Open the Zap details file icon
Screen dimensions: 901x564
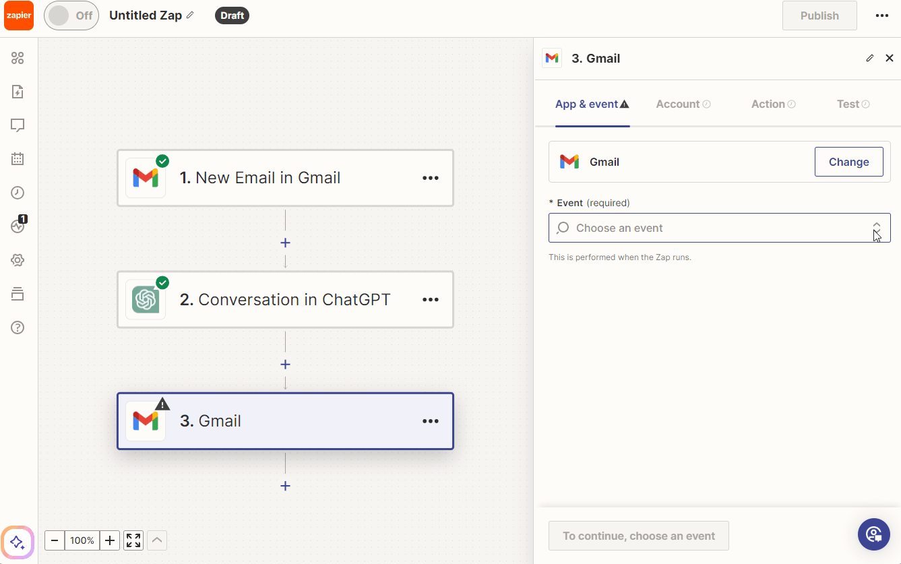[18, 92]
